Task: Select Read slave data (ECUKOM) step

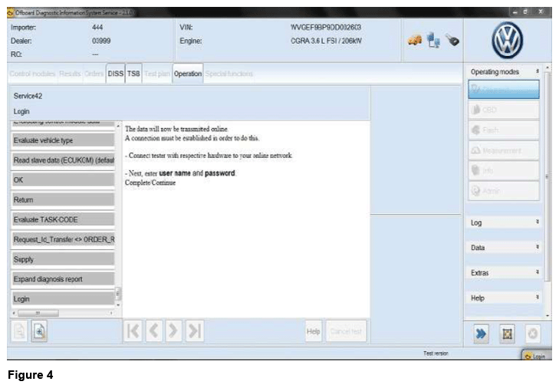Action: [63, 160]
